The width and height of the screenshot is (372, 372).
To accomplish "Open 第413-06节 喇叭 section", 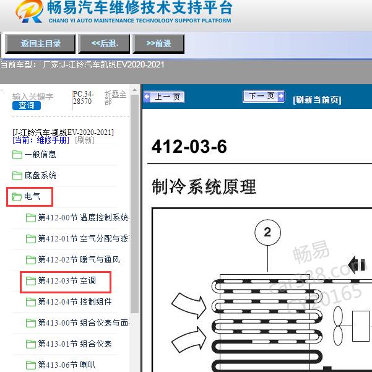I will coord(67,365).
